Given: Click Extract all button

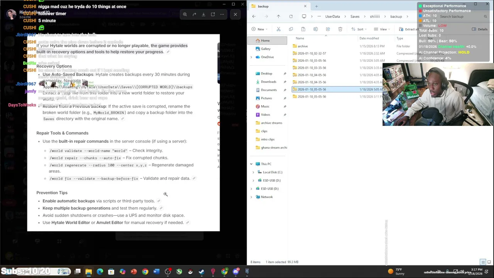Looking at the screenshot, I should pos(408,29).
